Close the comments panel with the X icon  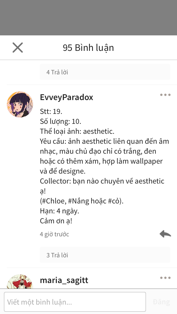(x=18, y=48)
